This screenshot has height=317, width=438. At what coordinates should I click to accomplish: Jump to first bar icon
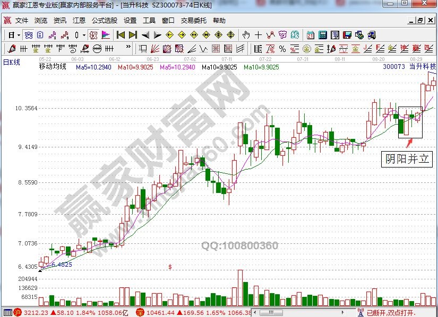[x=121, y=36]
